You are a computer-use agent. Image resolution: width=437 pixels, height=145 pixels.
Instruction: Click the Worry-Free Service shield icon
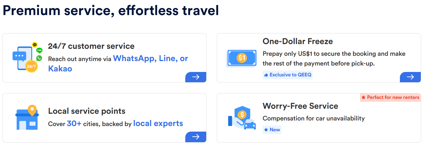(242, 117)
